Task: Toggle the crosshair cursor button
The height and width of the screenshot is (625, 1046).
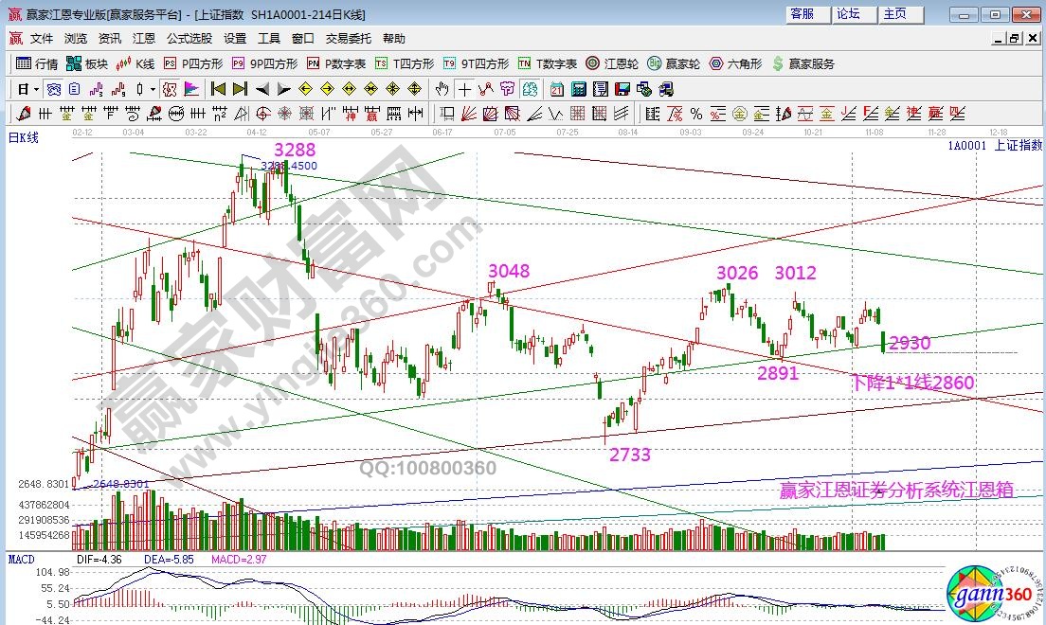Action: 464,89
